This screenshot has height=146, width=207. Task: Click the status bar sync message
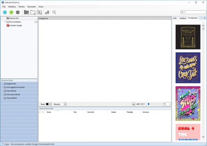(x=29, y=144)
